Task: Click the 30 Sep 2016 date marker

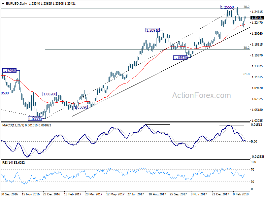Action: pyautogui.click(x=9, y=194)
